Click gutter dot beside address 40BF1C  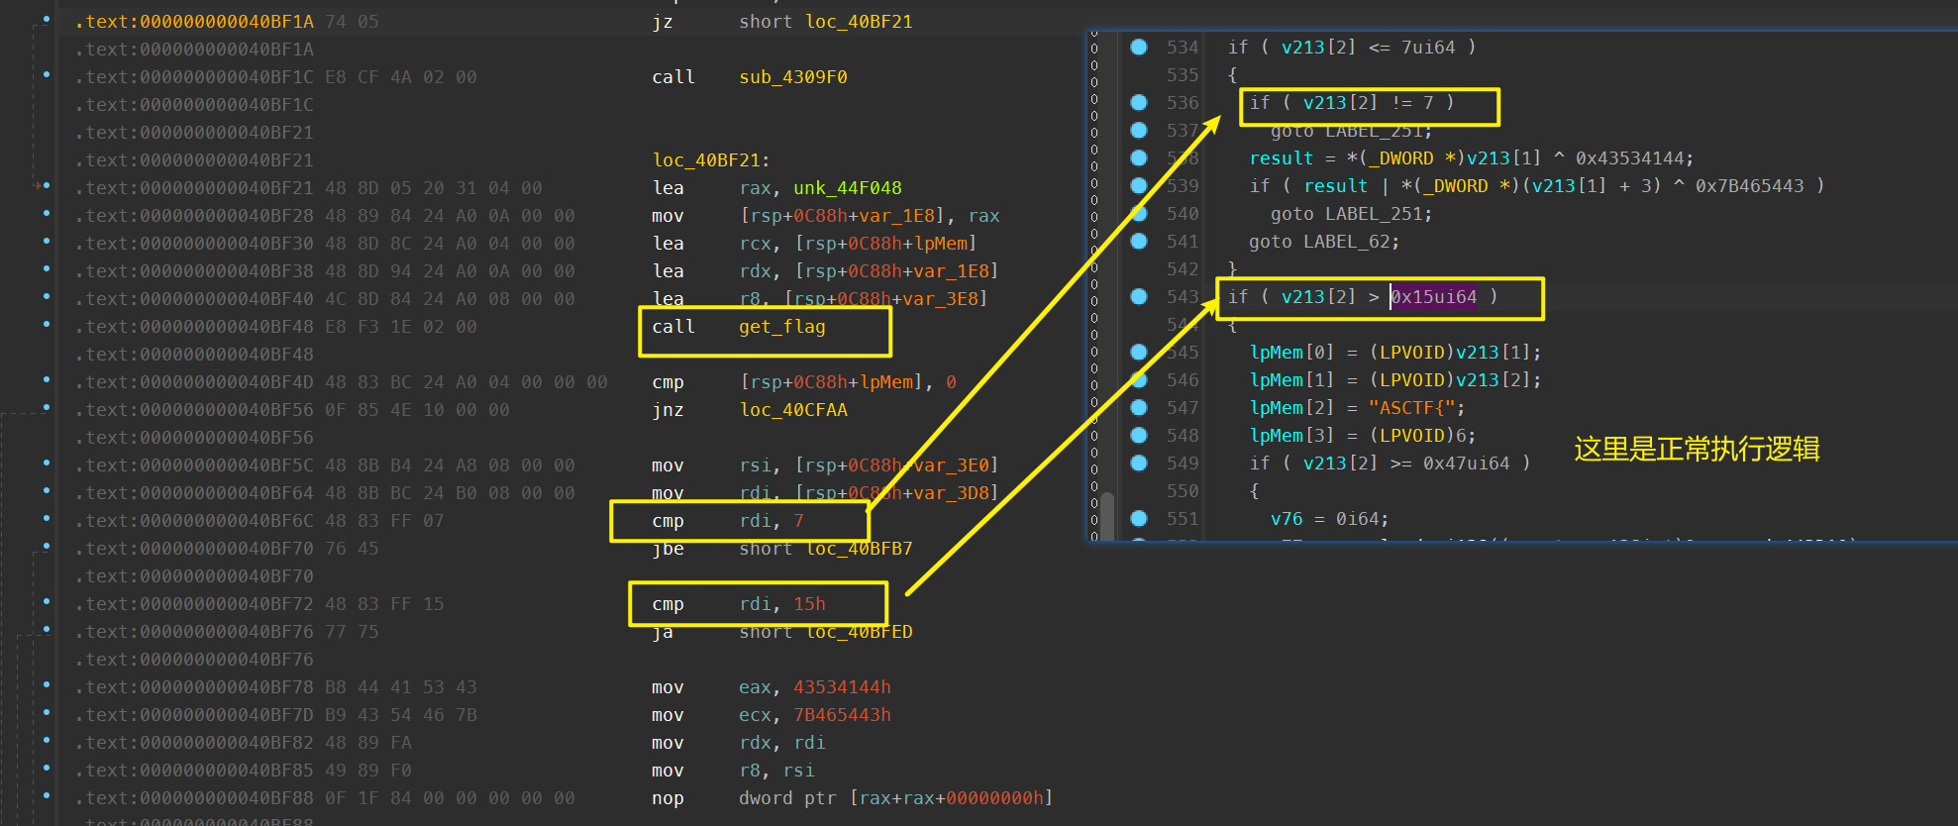47,75
